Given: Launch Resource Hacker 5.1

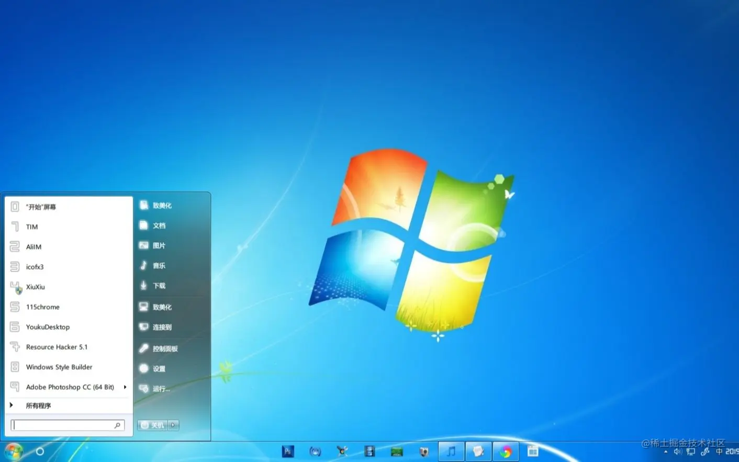Looking at the screenshot, I should pos(69,347).
